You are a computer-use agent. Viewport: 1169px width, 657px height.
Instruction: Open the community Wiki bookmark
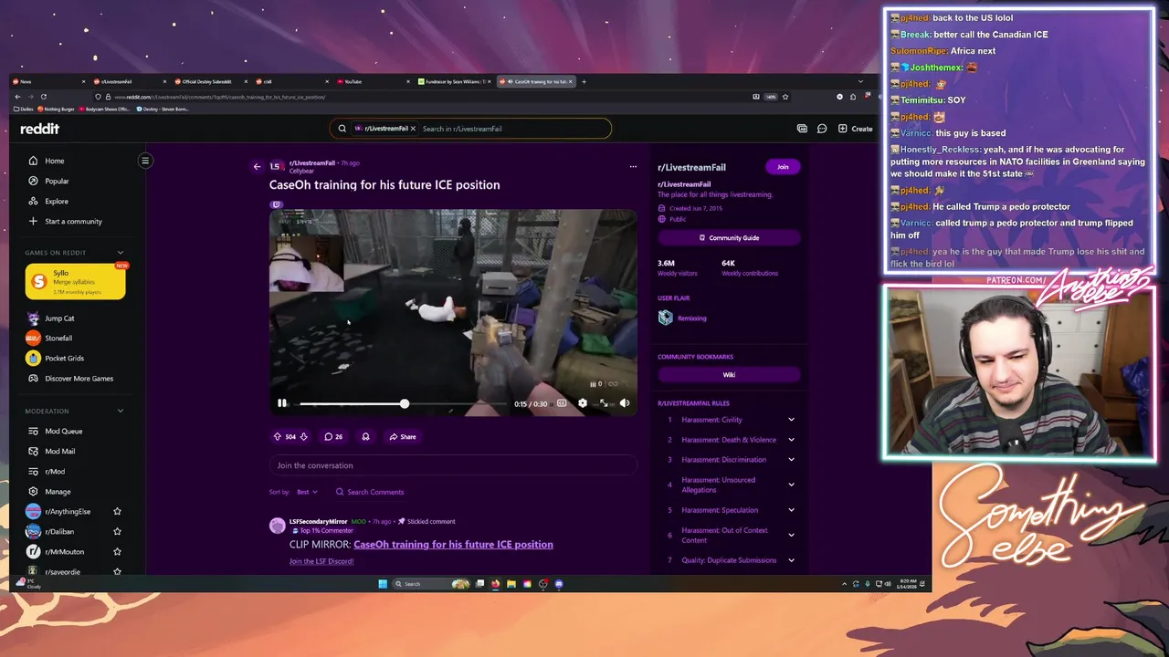point(729,374)
